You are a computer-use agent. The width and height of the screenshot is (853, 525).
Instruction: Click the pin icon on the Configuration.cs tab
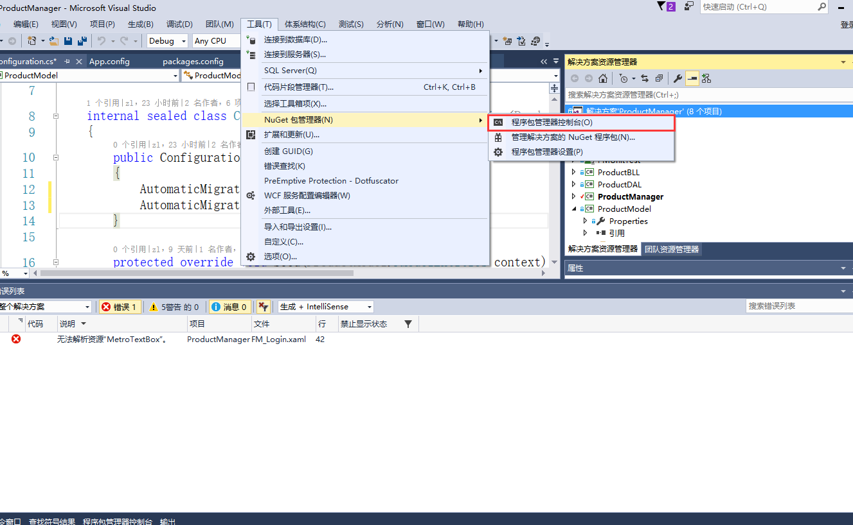click(66, 62)
